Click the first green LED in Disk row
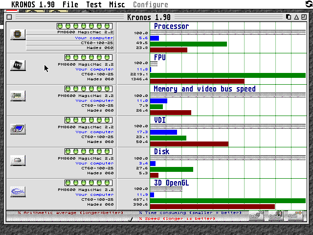 tap(68, 151)
